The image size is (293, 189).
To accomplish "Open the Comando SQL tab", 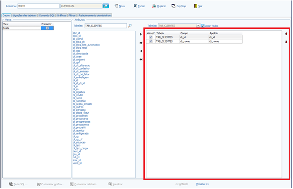I will 47,15.
